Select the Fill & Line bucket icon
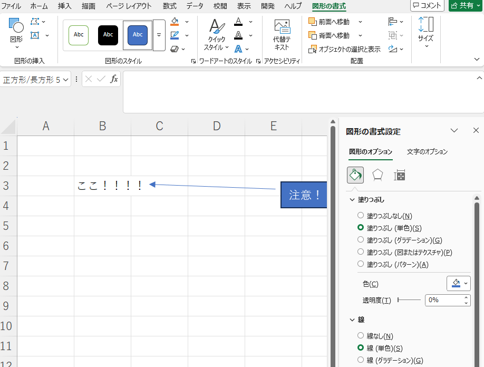The height and width of the screenshot is (367, 484). (355, 175)
